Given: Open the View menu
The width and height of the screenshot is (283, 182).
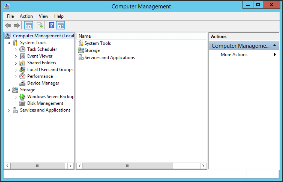Looking at the screenshot, I should [x=43, y=16].
